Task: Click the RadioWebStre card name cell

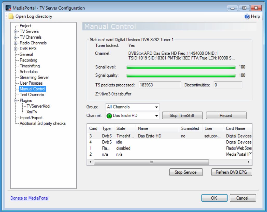Action: point(239,148)
